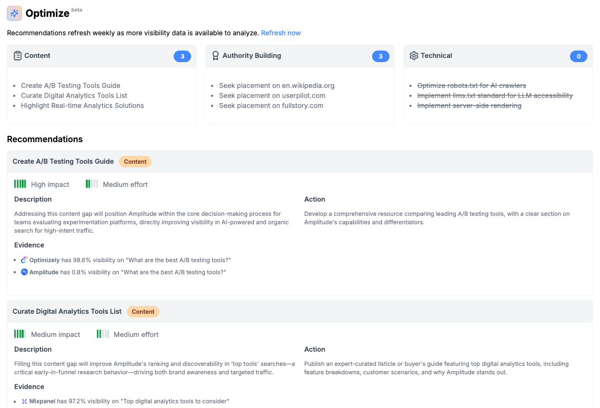Click the Action heading in Digital Analytics List
600x408 pixels.
click(315, 350)
